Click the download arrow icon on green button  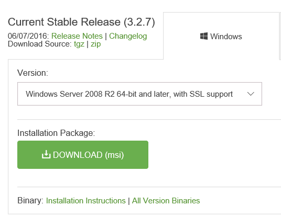tap(46, 154)
